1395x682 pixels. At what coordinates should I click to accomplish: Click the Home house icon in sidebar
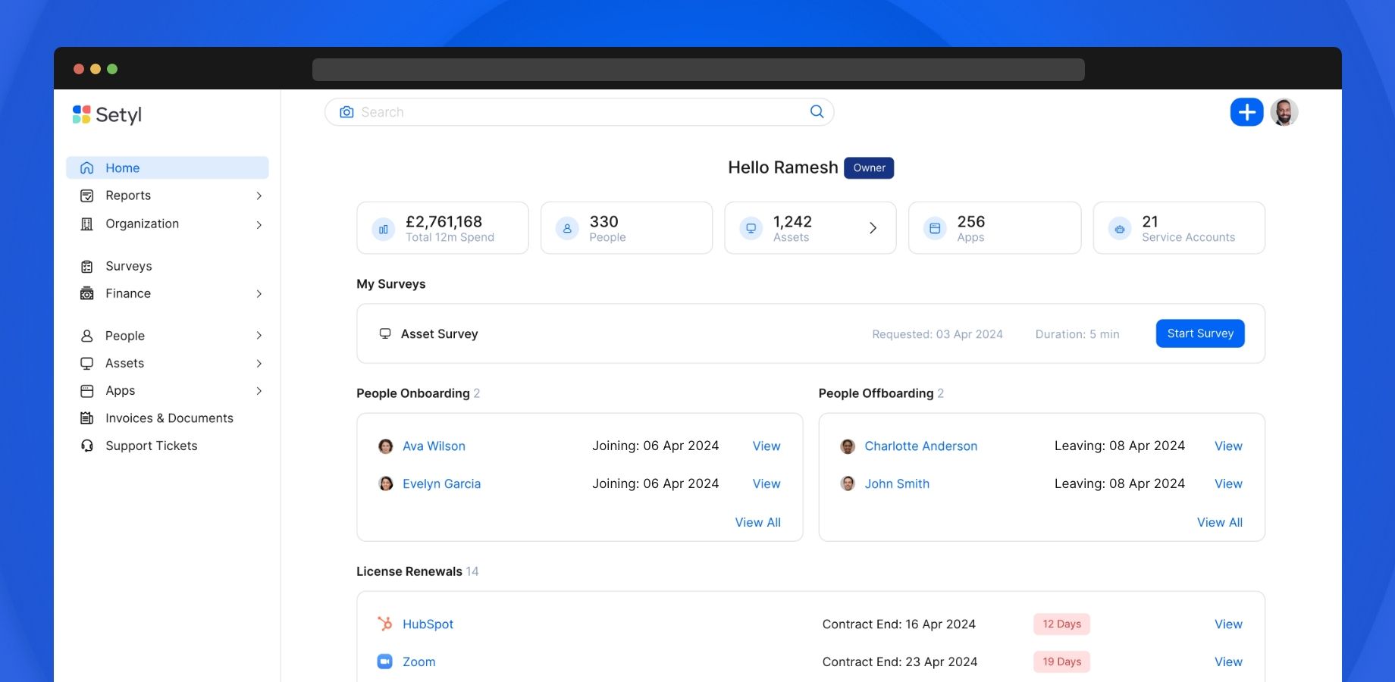pos(87,167)
